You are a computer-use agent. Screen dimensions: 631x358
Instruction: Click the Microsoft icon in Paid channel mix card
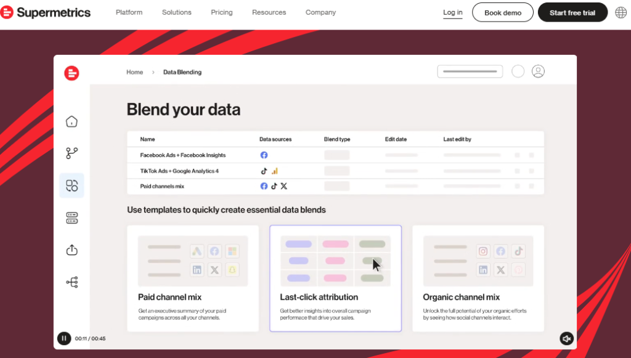[x=232, y=251]
